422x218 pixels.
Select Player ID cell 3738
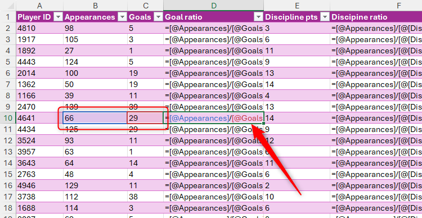tap(39, 197)
